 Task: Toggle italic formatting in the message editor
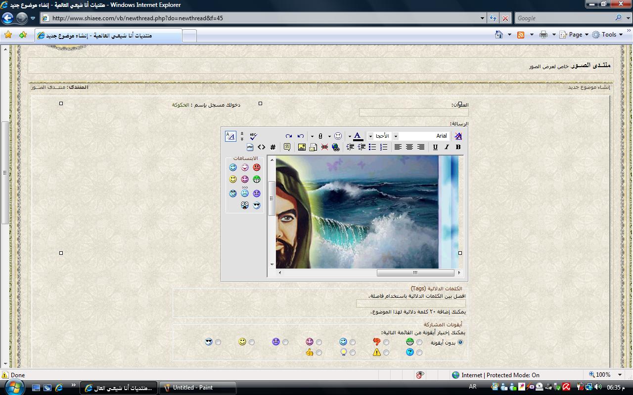[x=447, y=147]
